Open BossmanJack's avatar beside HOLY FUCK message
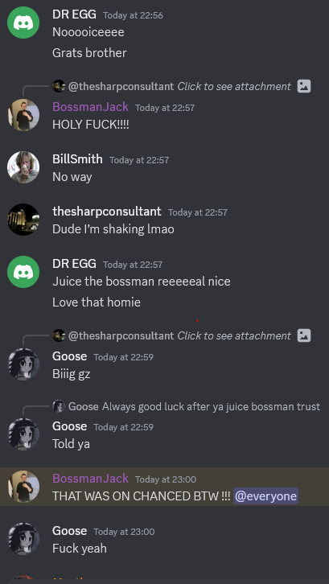Viewport: 329px width, 584px height. (x=23, y=115)
